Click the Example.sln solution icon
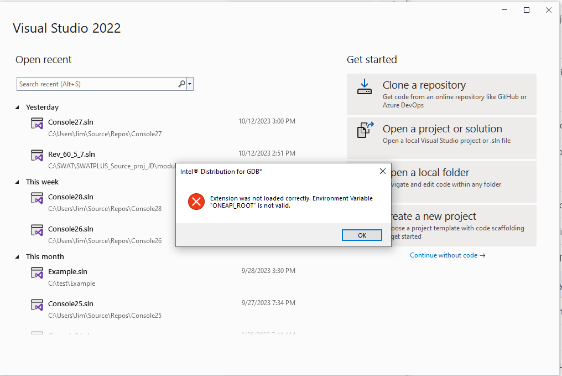 [x=37, y=273]
